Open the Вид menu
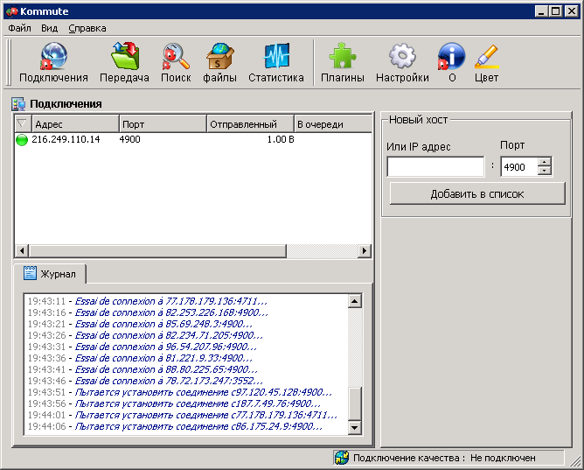The width and height of the screenshot is (584, 470). click(49, 28)
